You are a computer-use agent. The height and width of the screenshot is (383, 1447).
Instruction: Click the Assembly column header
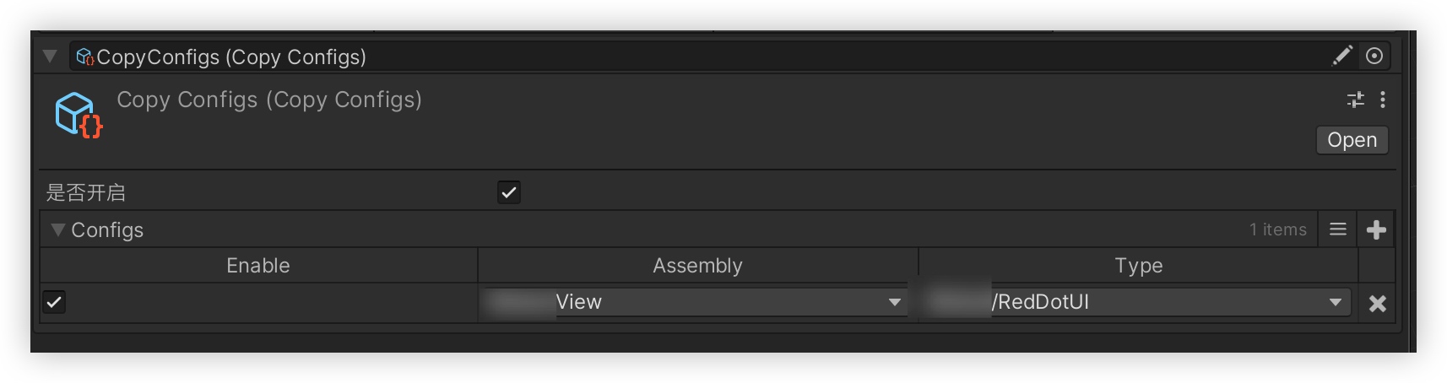[x=697, y=266]
